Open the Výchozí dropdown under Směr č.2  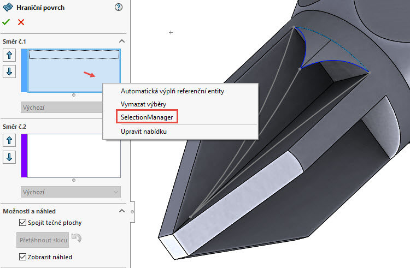point(71,192)
